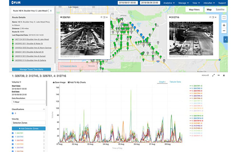Click Manage Travel Time Alerts button
This screenshot has height=152, width=237.
point(31,69)
